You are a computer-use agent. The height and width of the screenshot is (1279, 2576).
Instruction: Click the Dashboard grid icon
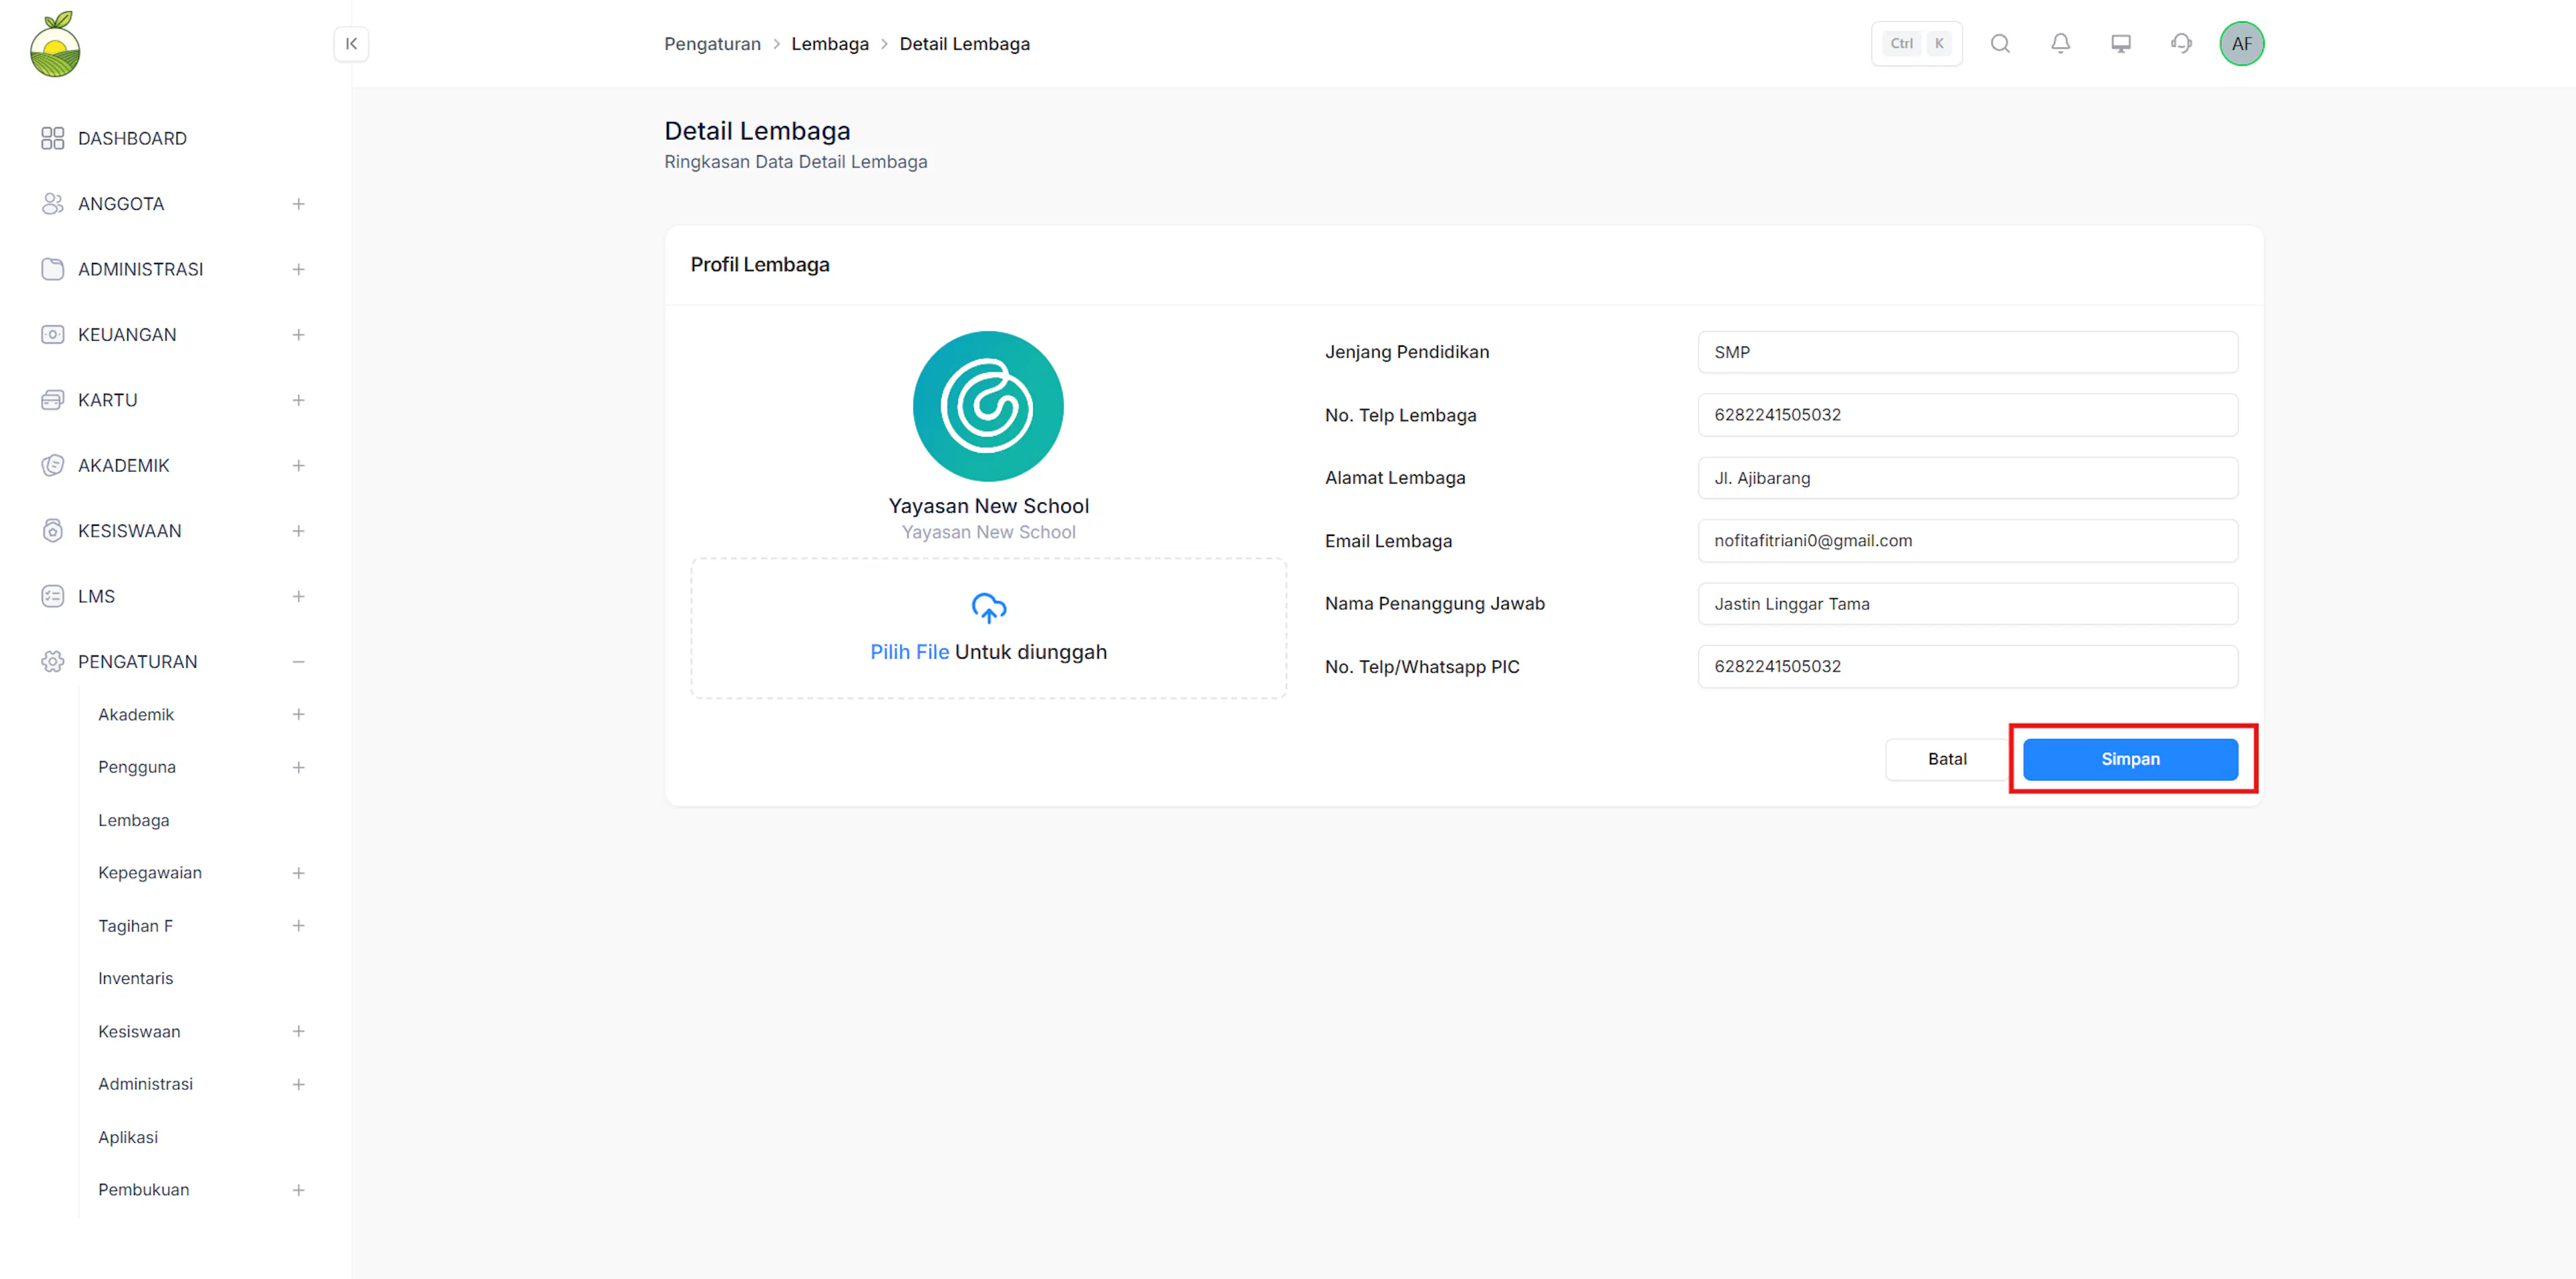coord(53,138)
